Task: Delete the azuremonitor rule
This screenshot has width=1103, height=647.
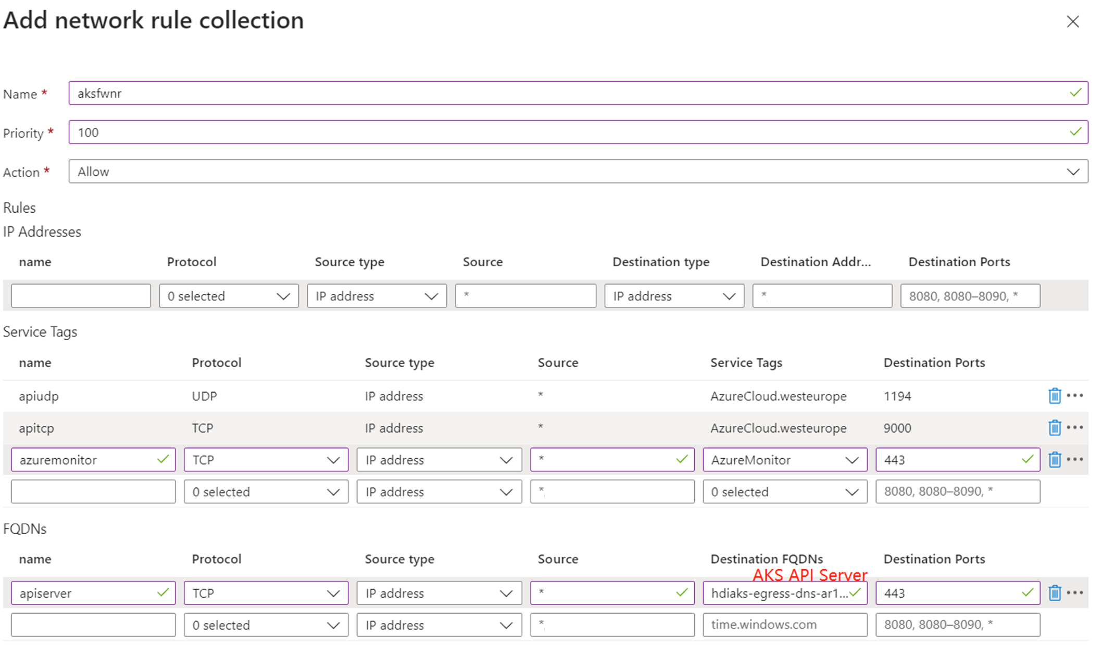Action: tap(1054, 460)
